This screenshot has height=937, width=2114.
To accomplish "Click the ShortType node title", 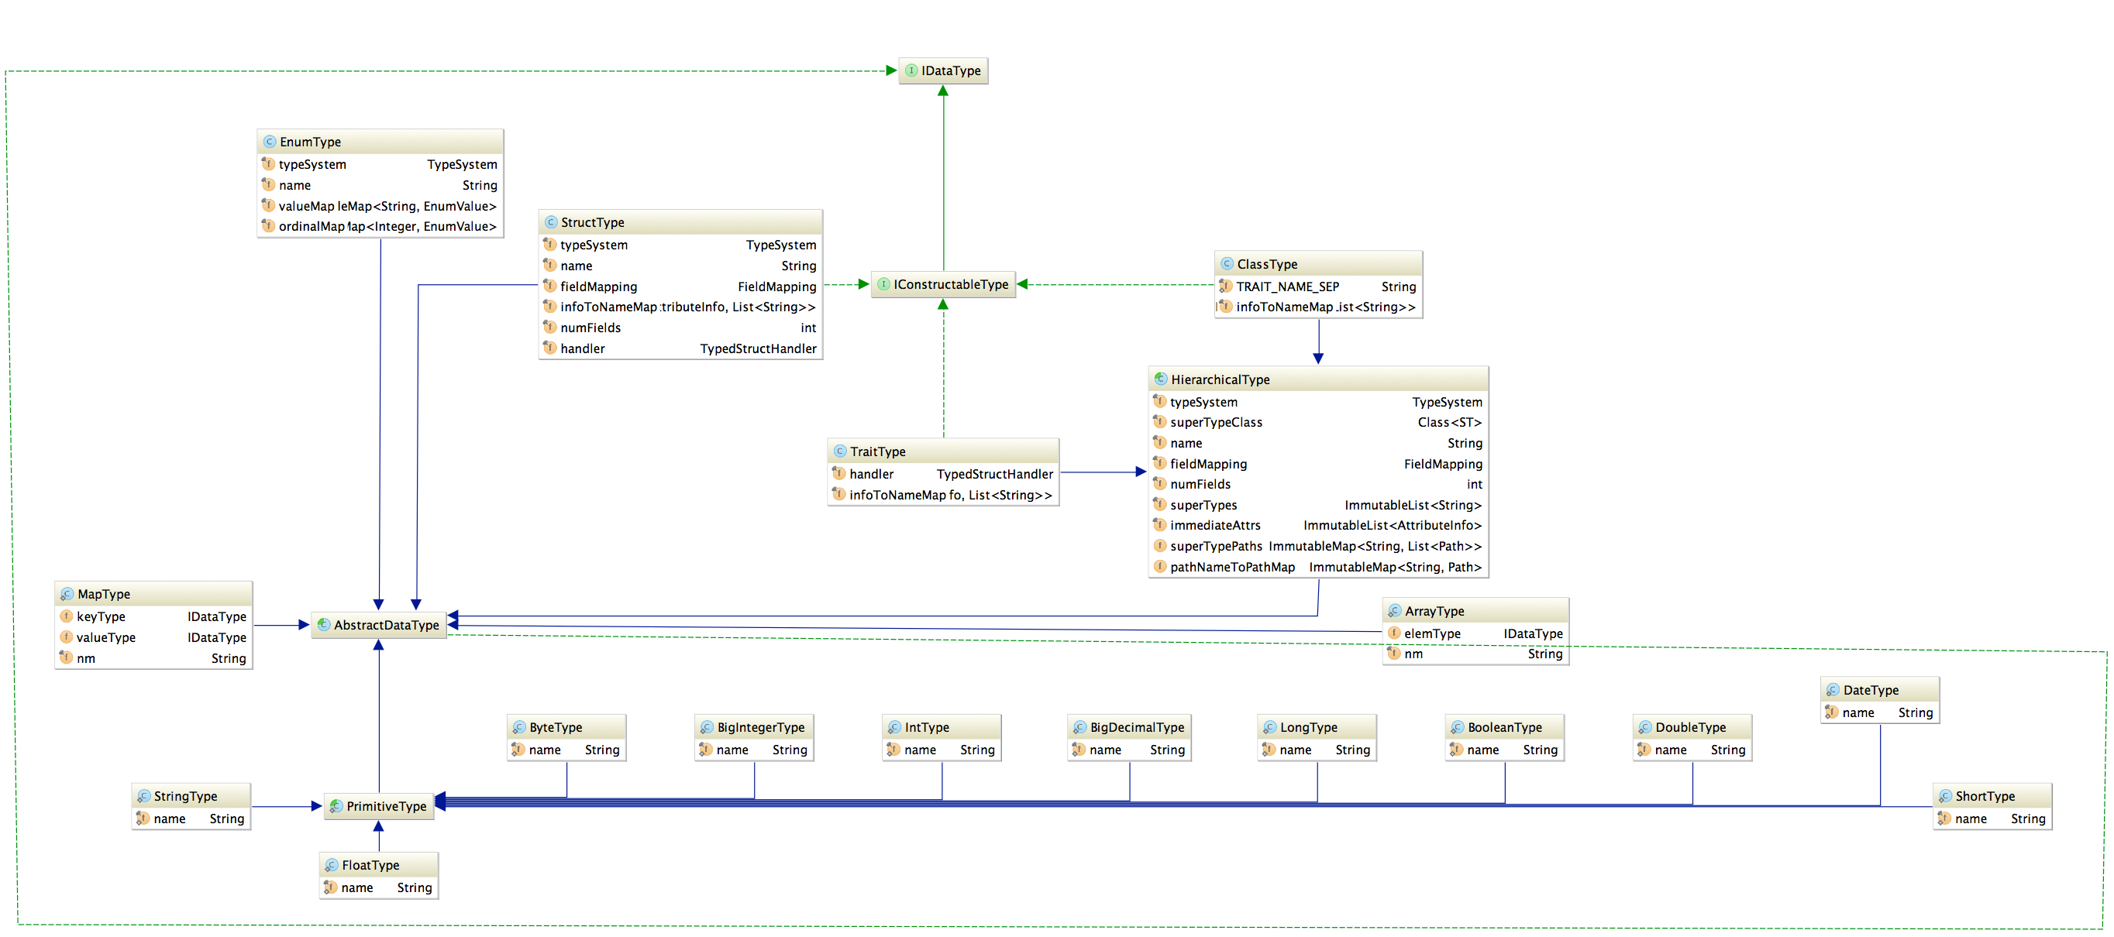I will (1985, 796).
